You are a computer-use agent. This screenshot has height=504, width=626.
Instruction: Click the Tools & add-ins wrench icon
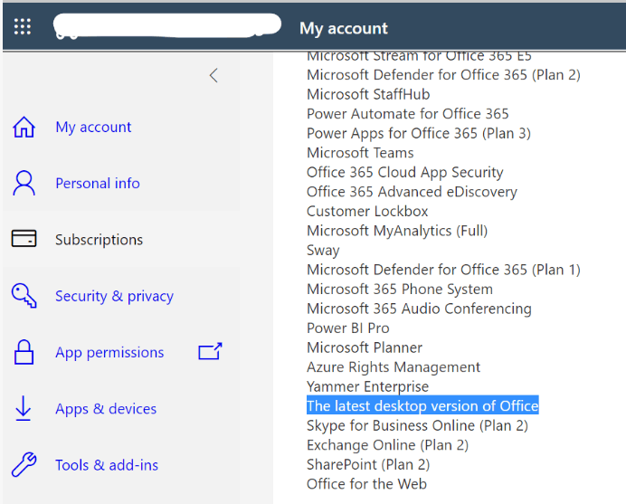click(24, 465)
